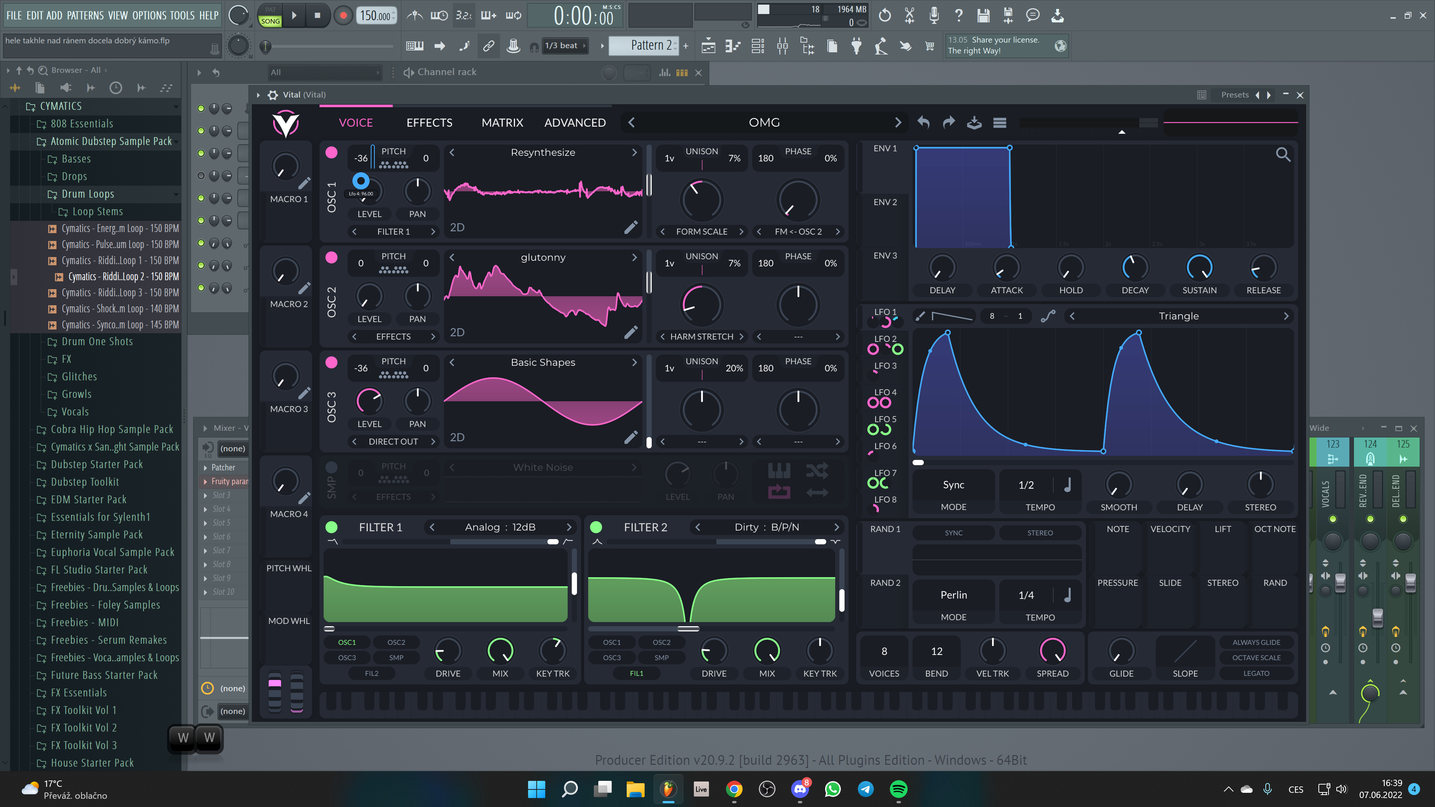Viewport: 1435px width, 807px height.
Task: Expand the Drum One Shots folder
Action: point(97,341)
